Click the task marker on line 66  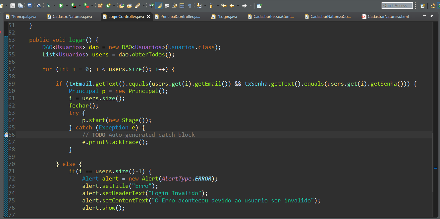pos(6,135)
